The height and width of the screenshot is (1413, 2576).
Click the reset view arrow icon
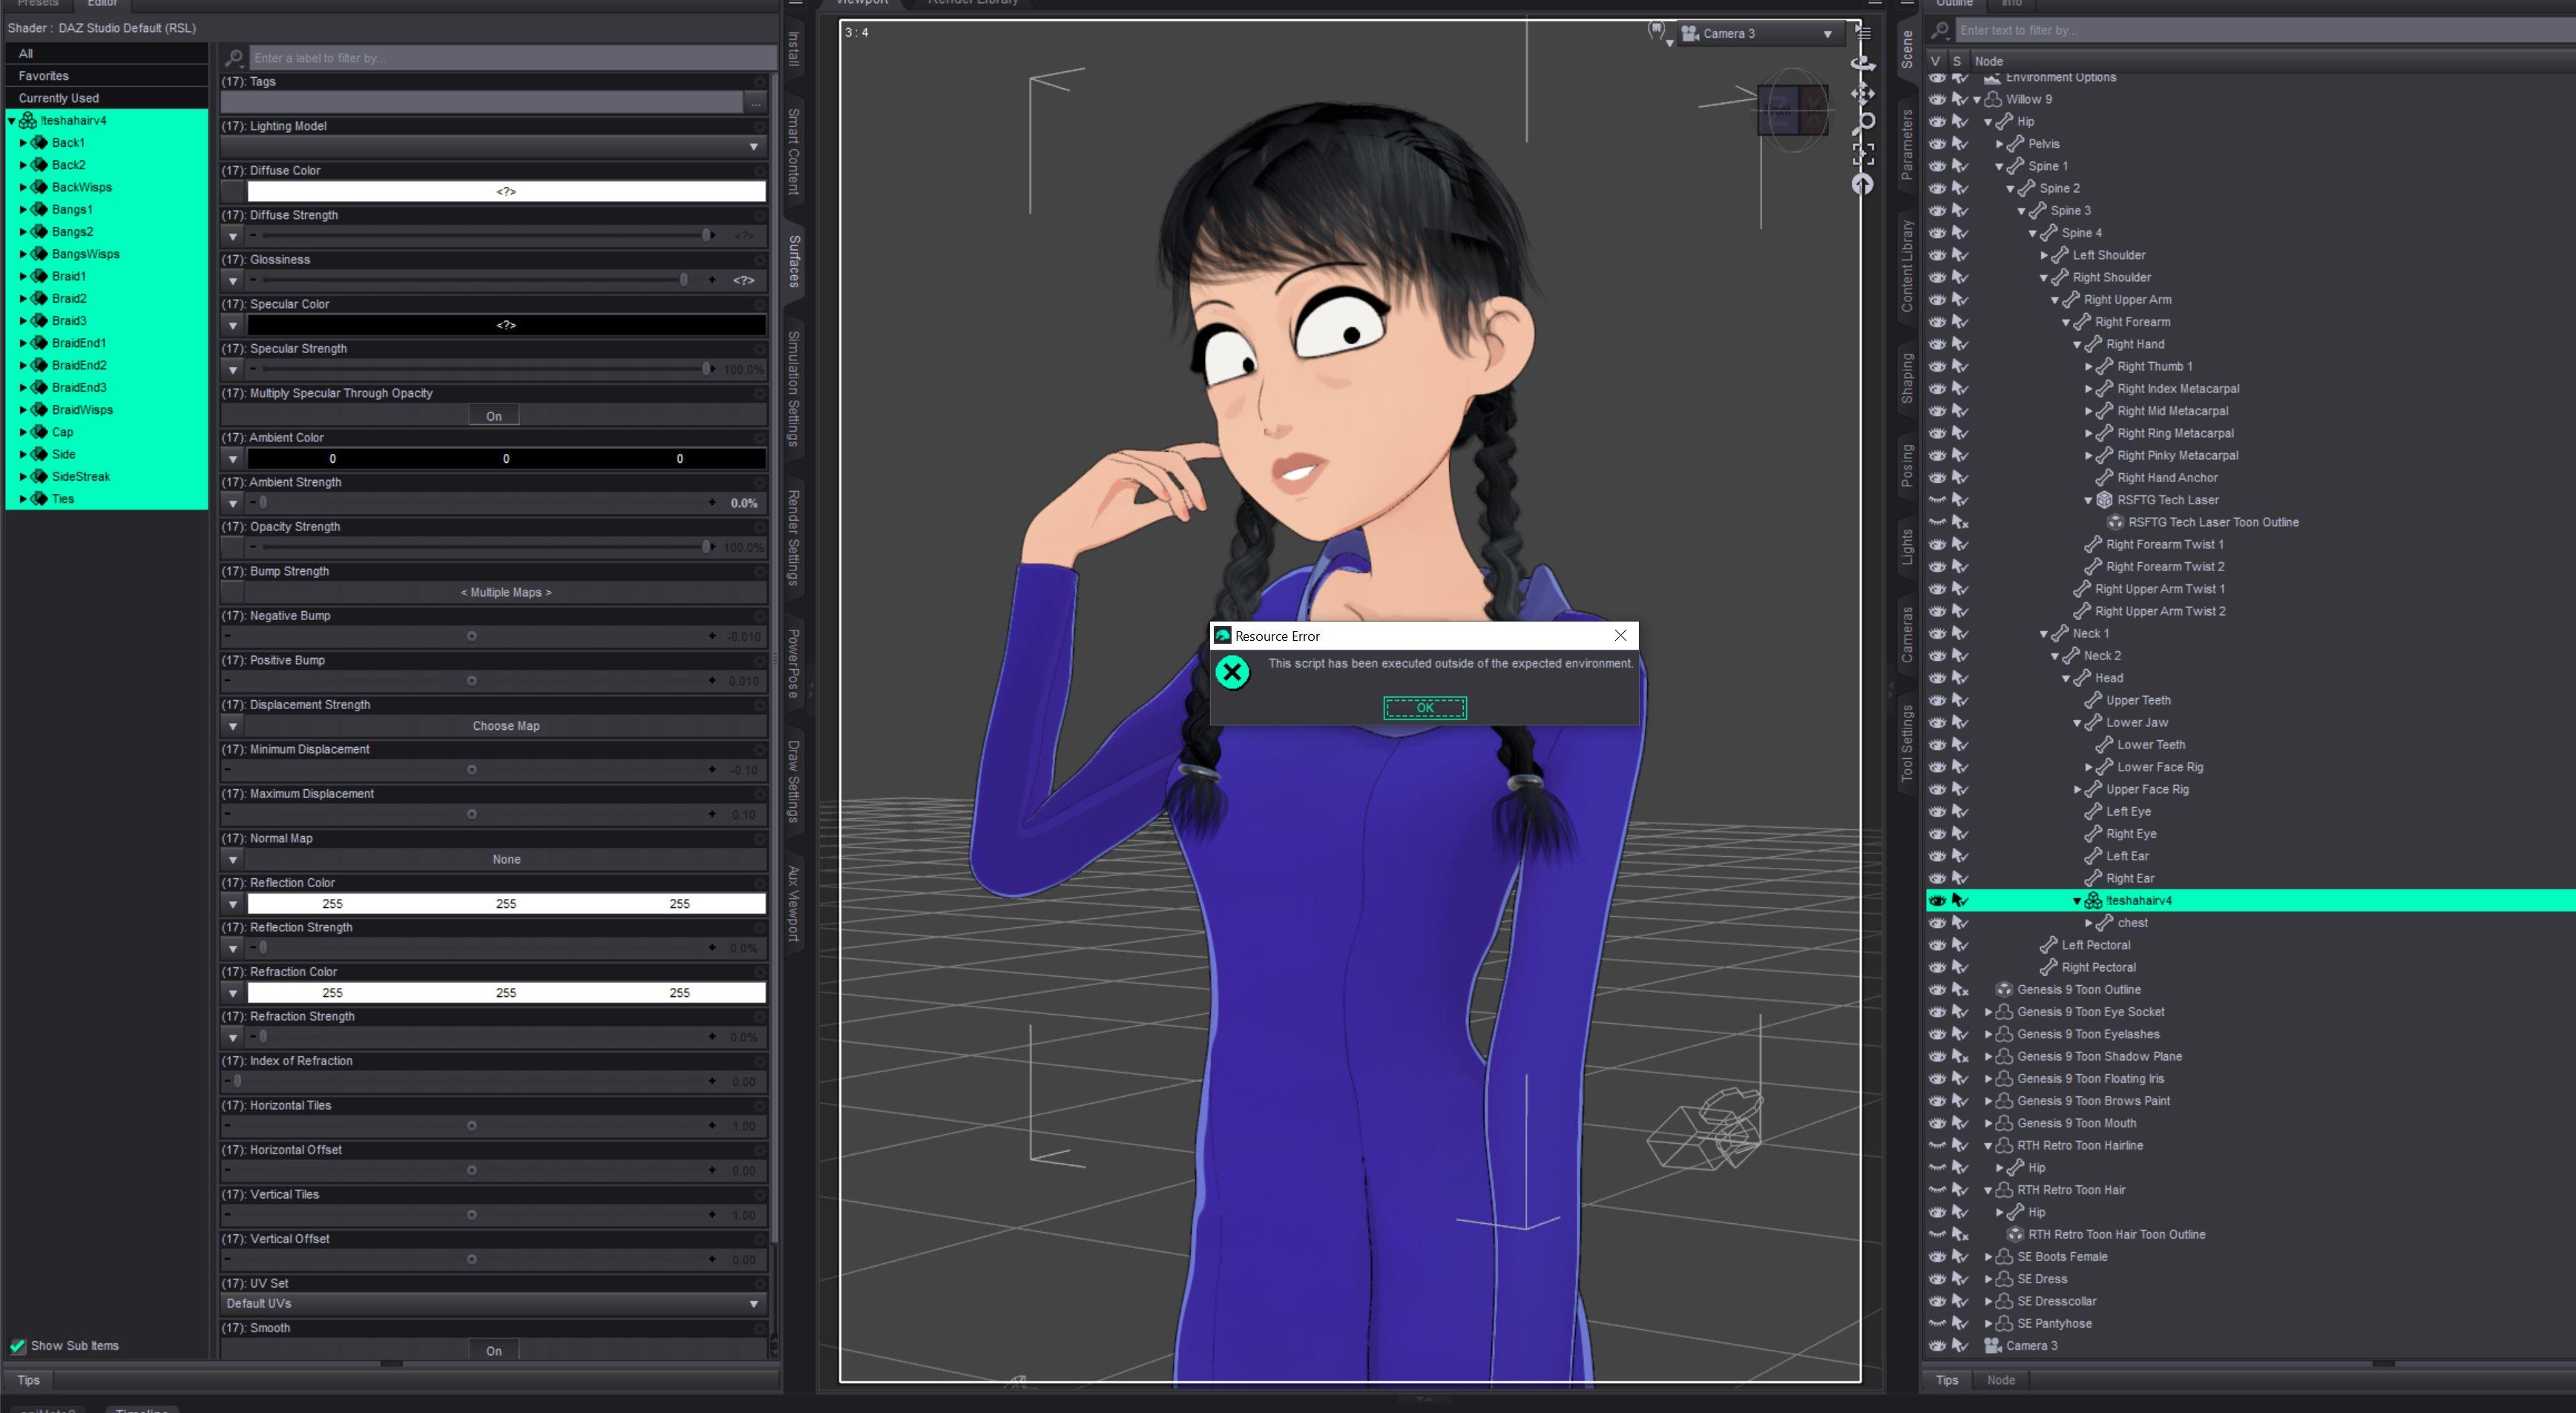pyautogui.click(x=1862, y=184)
